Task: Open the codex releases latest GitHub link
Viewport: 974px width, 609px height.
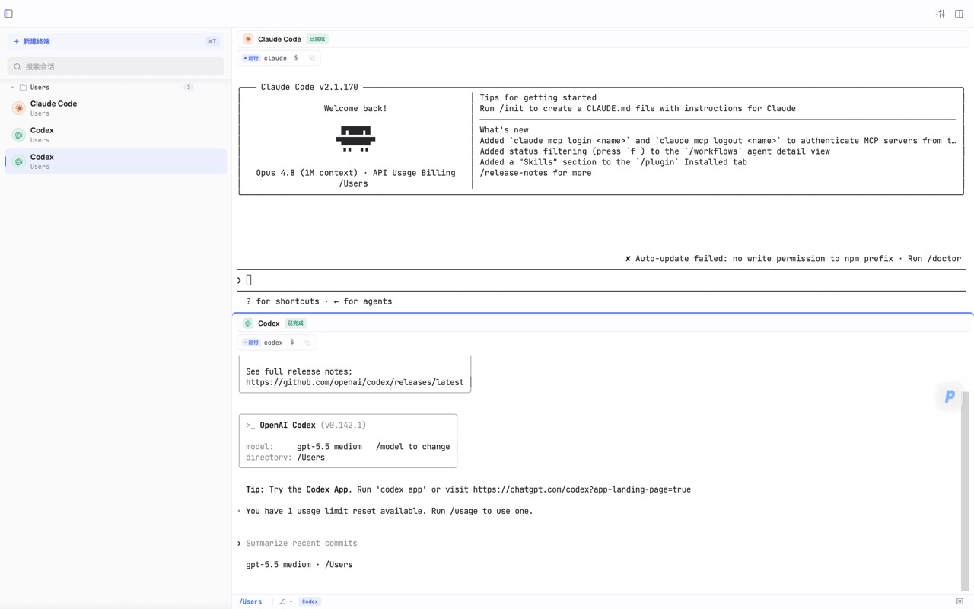Action: (x=355, y=382)
